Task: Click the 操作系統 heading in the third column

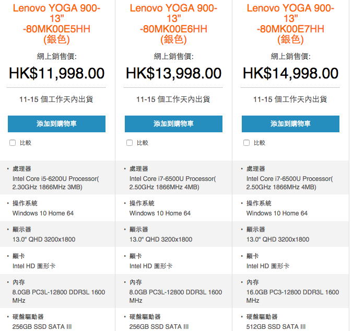Action: (258, 203)
